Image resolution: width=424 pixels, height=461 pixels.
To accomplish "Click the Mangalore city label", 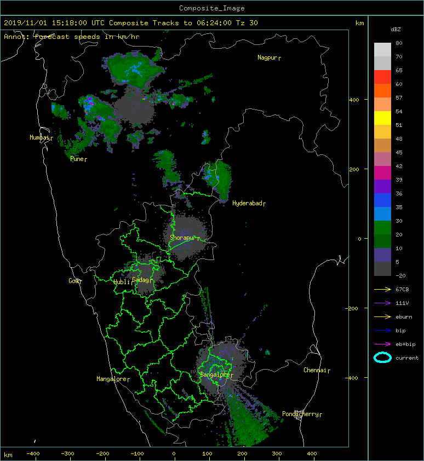I will point(112,379).
